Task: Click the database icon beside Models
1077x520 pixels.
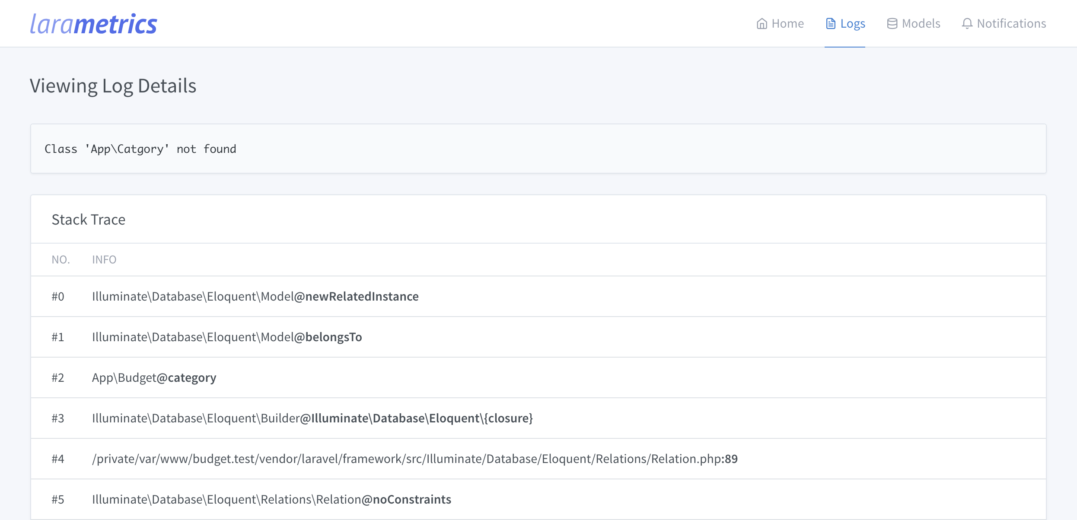Action: [892, 24]
